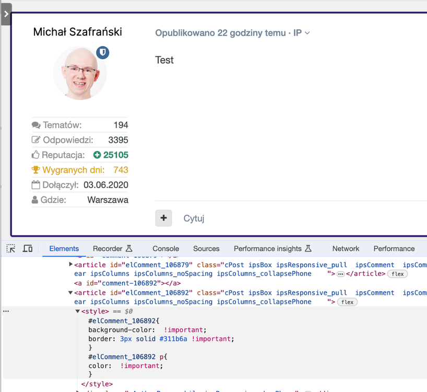Toggle the flex badge on elComment_106879
This screenshot has height=392, width=427.
tap(397, 274)
